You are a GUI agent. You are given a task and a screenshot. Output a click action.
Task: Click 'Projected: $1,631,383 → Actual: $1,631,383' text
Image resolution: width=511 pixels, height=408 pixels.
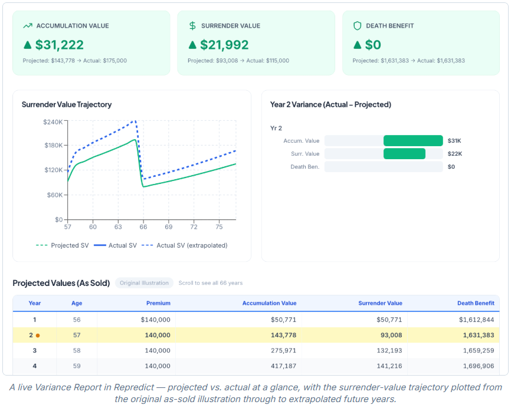(x=408, y=61)
